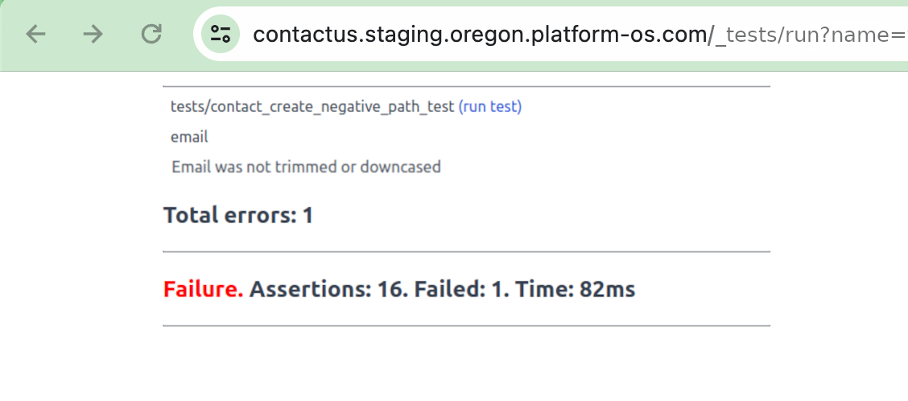Click the divider below Total errors
This screenshot has width=908, height=401.
click(466, 252)
